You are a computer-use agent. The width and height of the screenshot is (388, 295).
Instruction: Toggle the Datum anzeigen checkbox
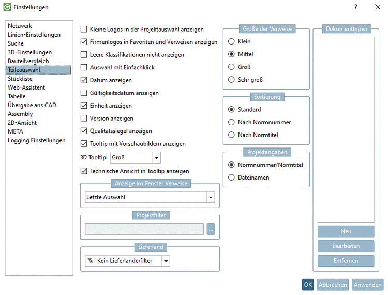(84, 80)
